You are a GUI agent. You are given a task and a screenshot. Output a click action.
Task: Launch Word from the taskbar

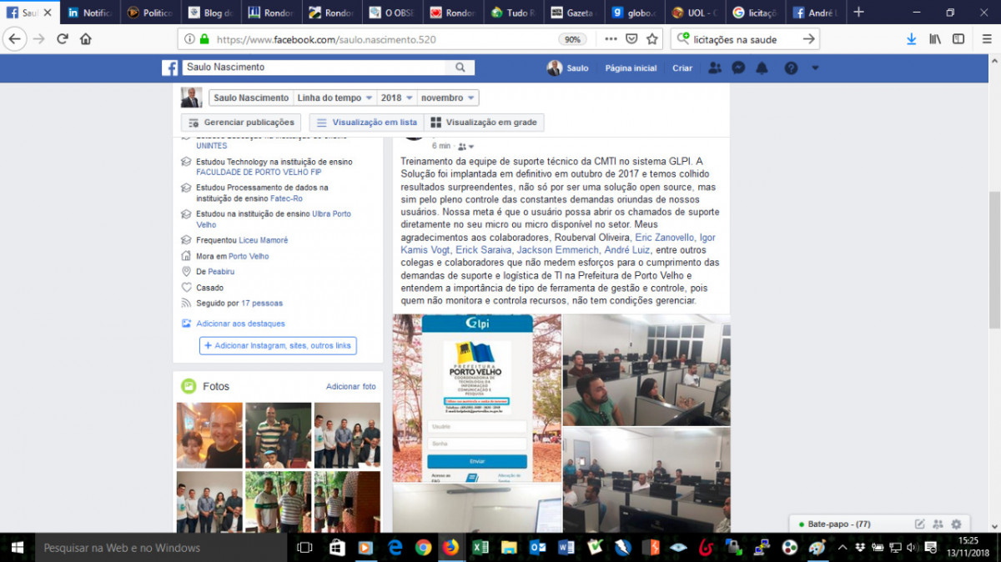[x=566, y=548]
